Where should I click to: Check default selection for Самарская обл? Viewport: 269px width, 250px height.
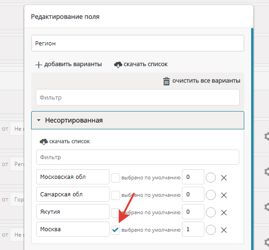115,195
